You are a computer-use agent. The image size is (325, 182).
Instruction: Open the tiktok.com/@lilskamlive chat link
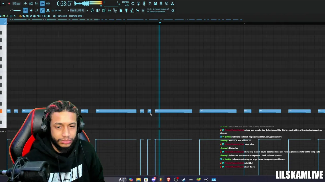[265, 137]
